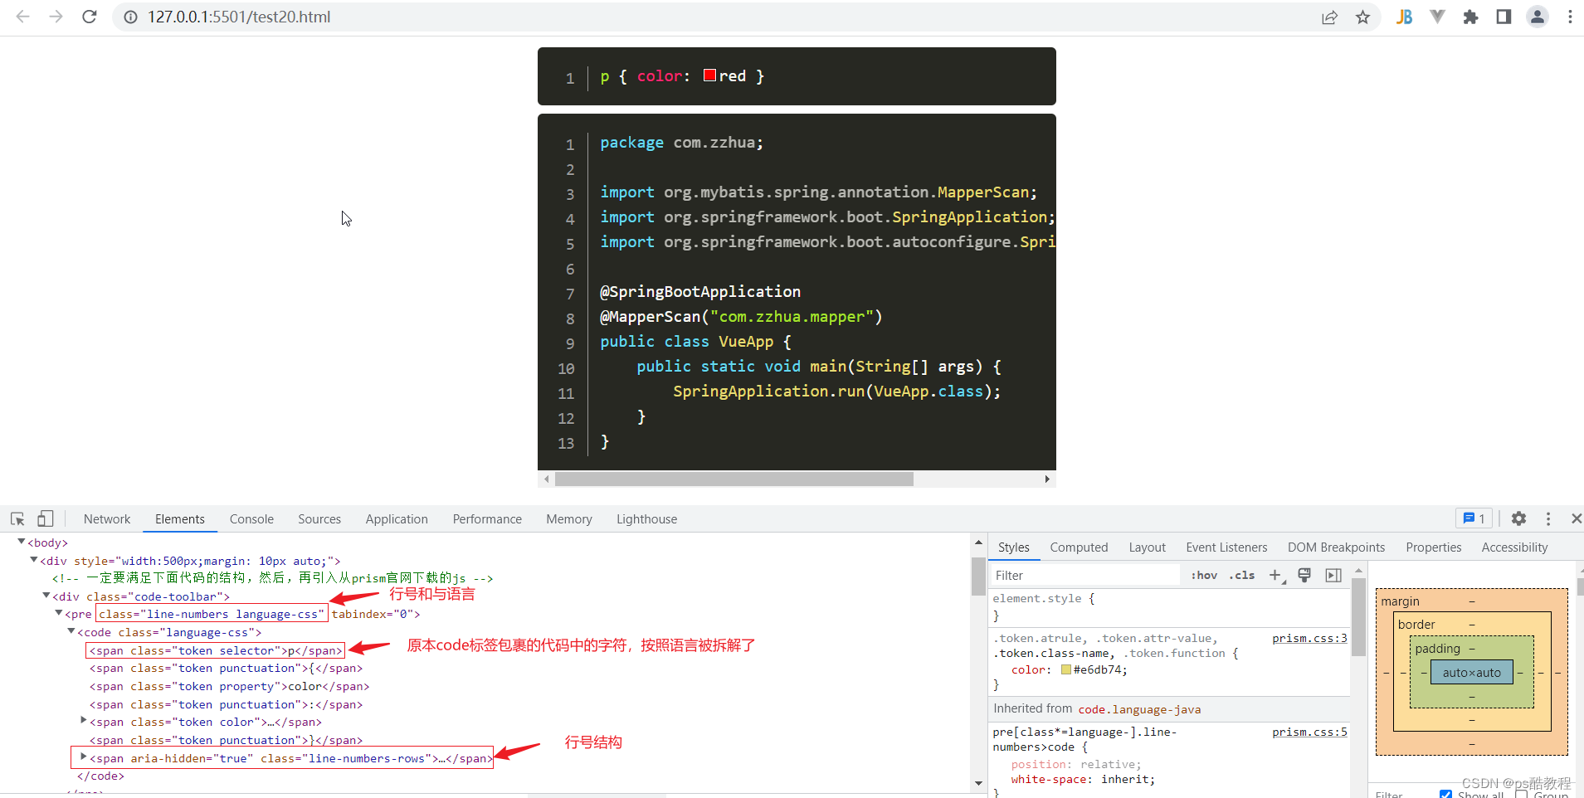1584x798 pixels.
Task: Toggle the .cls element classes panel
Action: [1242, 575]
